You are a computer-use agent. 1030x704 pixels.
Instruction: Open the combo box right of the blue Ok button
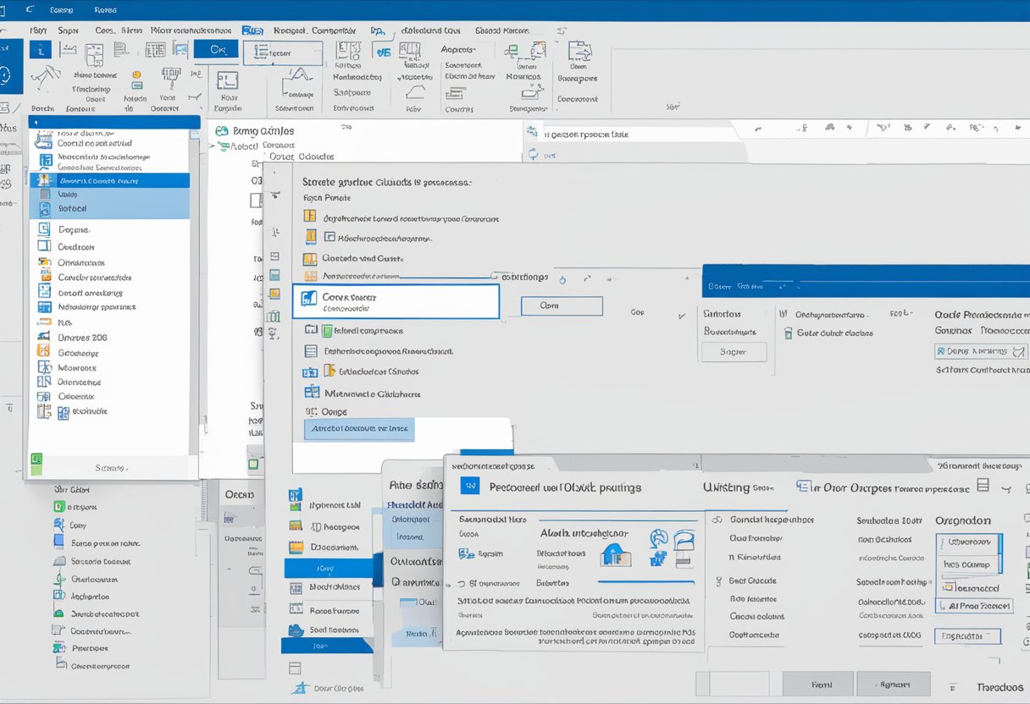coord(282,52)
